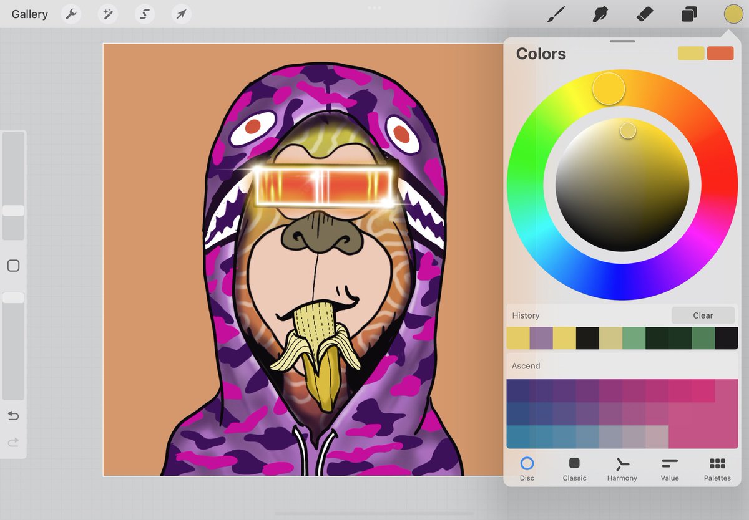Viewport: 749px width, 520px height.
Task: Click the Ascend palette name
Action: coord(526,366)
